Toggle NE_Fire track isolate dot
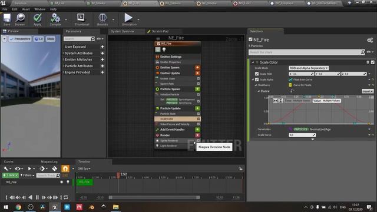Viewport: 377px width, 212px height. pyautogui.click(x=61, y=182)
